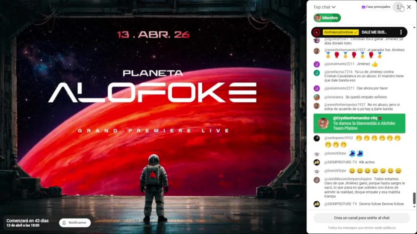Click the Notificarme bell button
417x234 pixels.
(75, 223)
